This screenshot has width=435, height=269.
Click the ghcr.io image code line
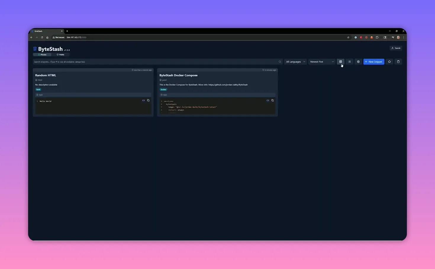pyautogui.click(x=192, y=107)
